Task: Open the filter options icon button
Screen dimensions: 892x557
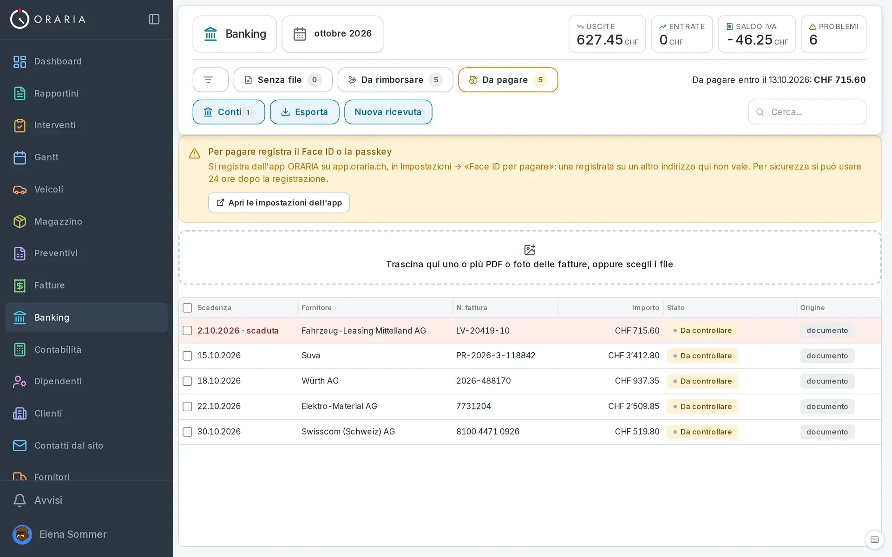Action: click(x=210, y=80)
